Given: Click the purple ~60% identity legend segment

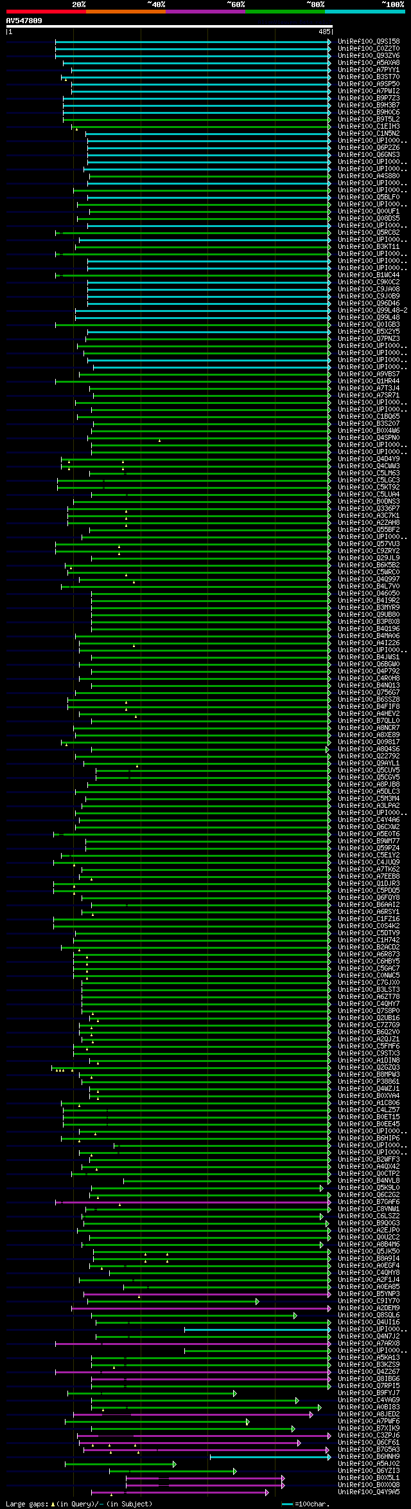Looking at the screenshot, I should click(x=205, y=12).
